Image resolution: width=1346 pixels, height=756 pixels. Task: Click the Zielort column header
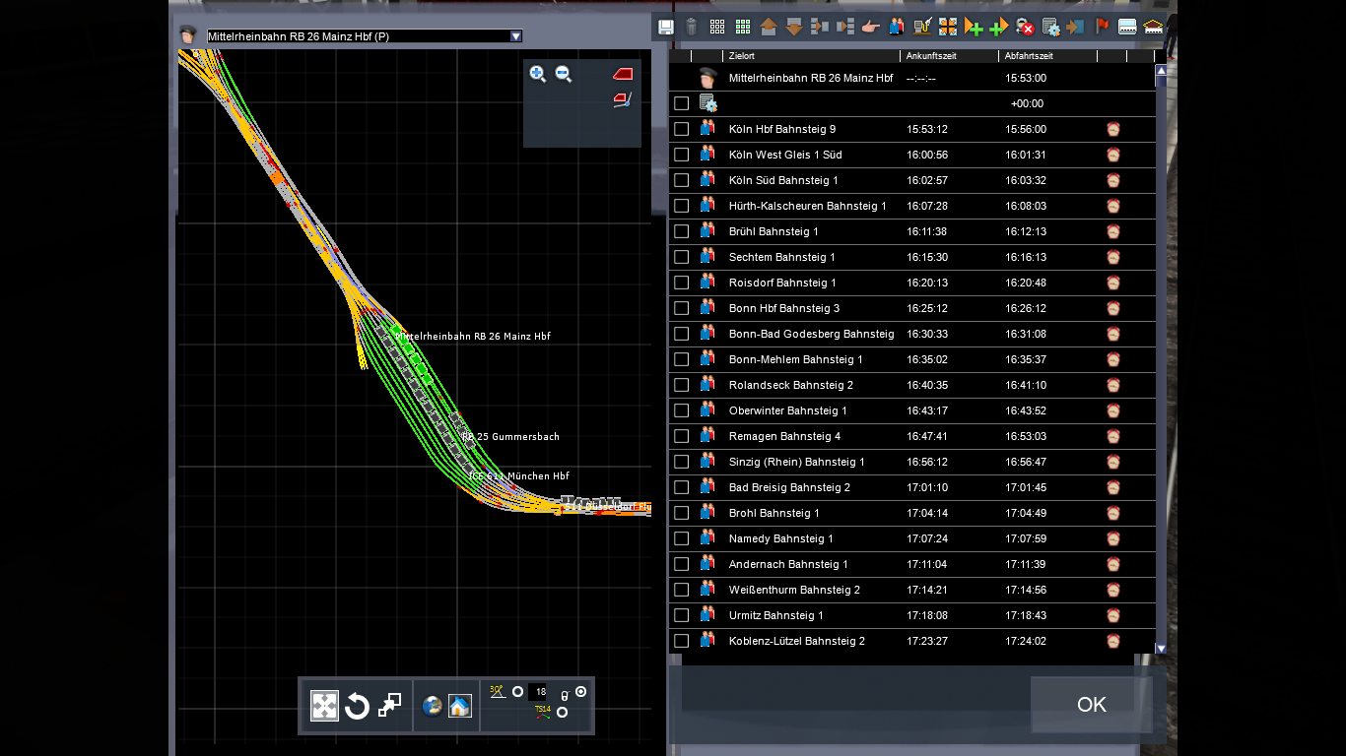pos(742,56)
